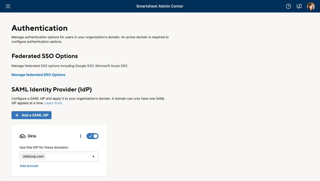The image size is (320, 181).
Task: Click the Okta cloud provider icon
Action: (x=22, y=136)
